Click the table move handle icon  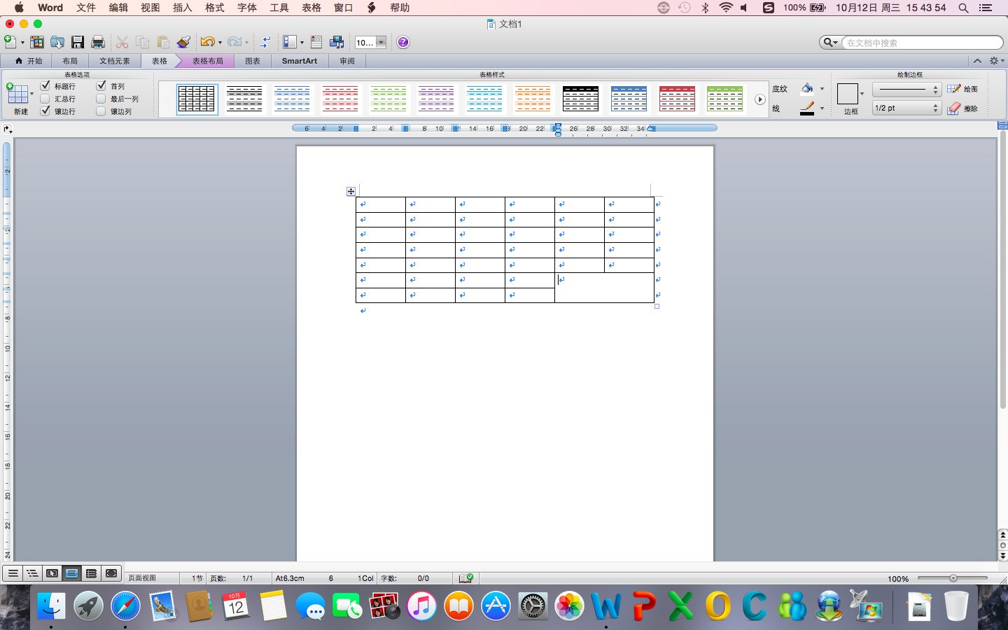[x=351, y=192]
